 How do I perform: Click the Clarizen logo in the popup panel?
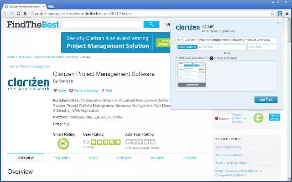188,27
